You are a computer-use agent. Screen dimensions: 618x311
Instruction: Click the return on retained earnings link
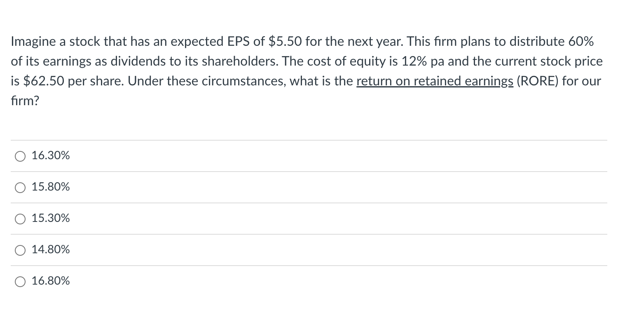(x=434, y=81)
